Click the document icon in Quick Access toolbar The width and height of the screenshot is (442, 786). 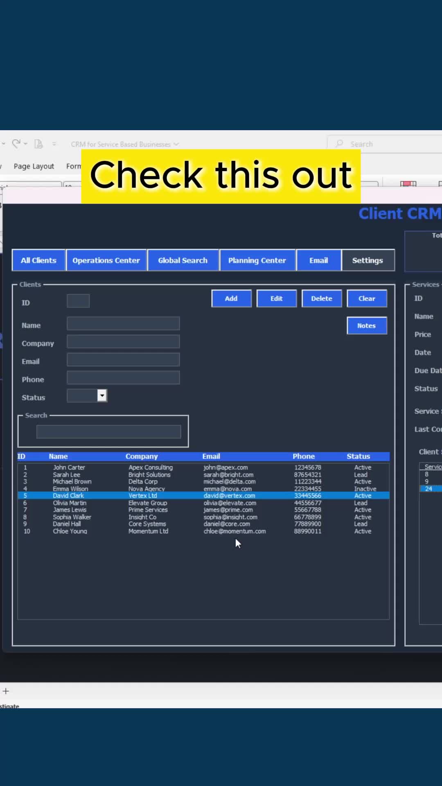tap(38, 144)
